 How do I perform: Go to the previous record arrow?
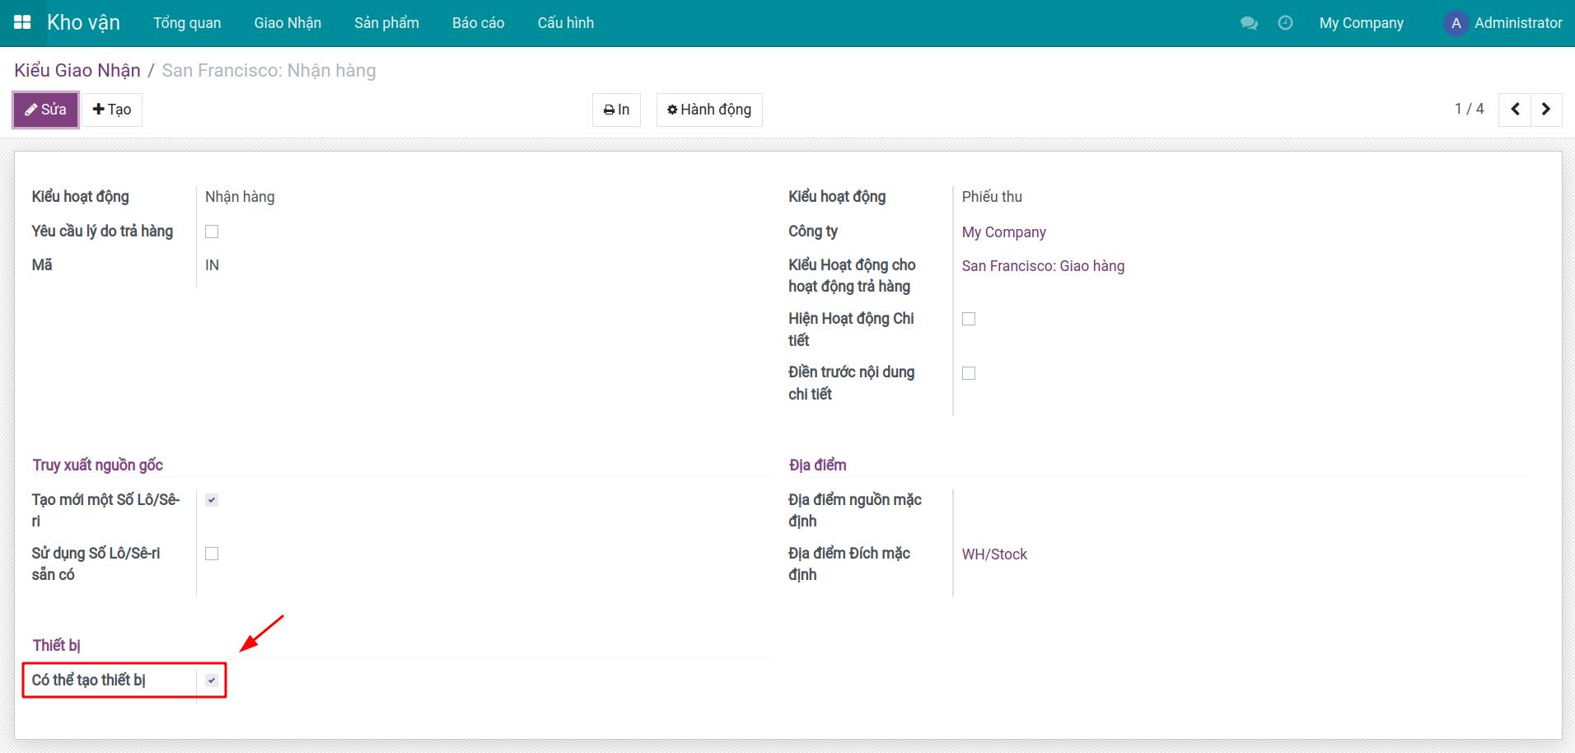1515,109
